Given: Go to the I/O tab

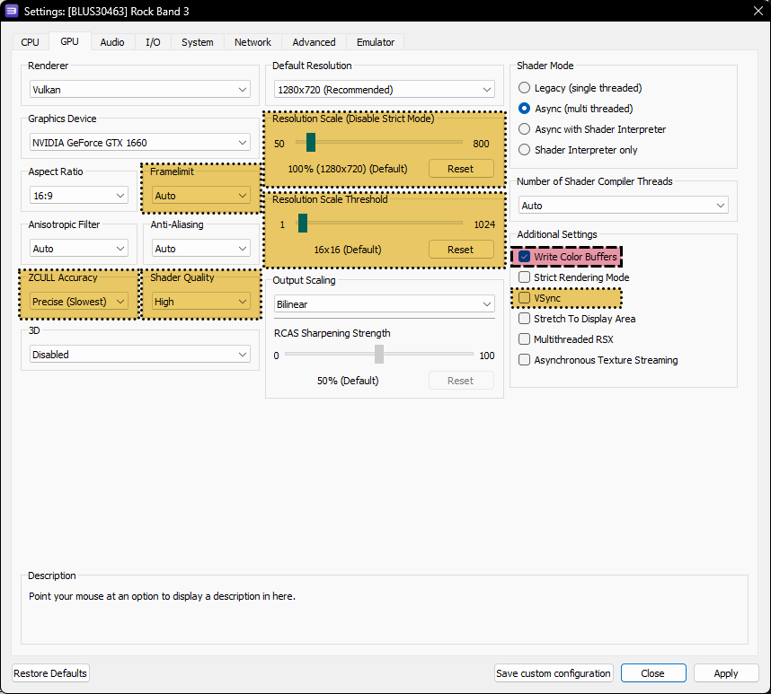Looking at the screenshot, I should coord(153,42).
